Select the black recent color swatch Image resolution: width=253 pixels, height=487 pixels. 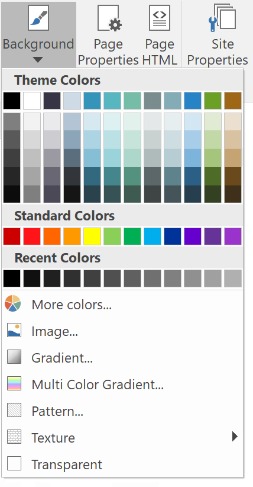pyautogui.click(x=12, y=278)
